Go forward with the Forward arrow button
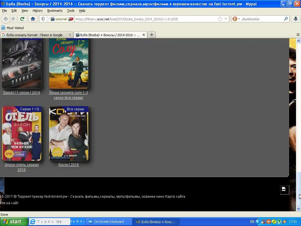301x226 pixels. tap(13, 19)
